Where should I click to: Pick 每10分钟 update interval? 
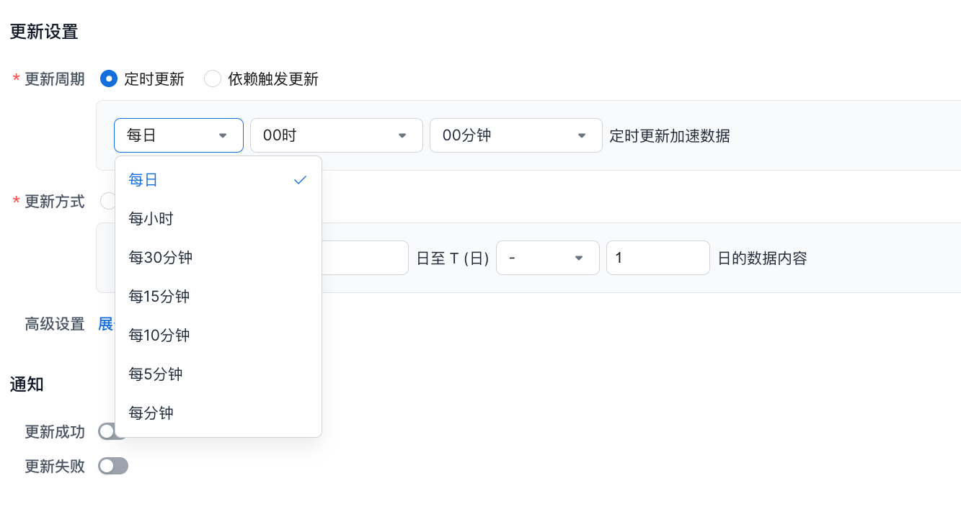pos(159,335)
